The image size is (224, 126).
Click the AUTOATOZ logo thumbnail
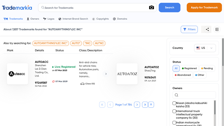click(x=127, y=74)
